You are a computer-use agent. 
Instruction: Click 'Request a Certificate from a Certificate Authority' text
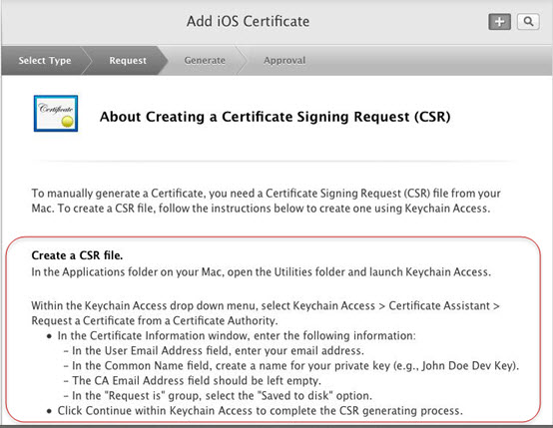155,321
